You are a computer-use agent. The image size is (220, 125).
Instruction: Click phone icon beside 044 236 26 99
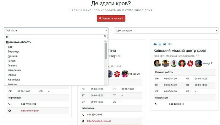[x=83, y=115]
